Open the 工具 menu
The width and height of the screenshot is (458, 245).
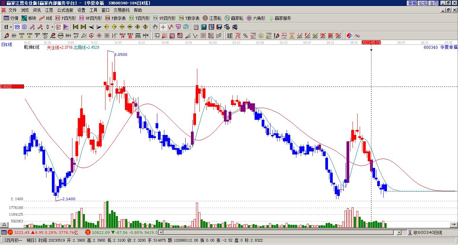pyautogui.click(x=93, y=10)
